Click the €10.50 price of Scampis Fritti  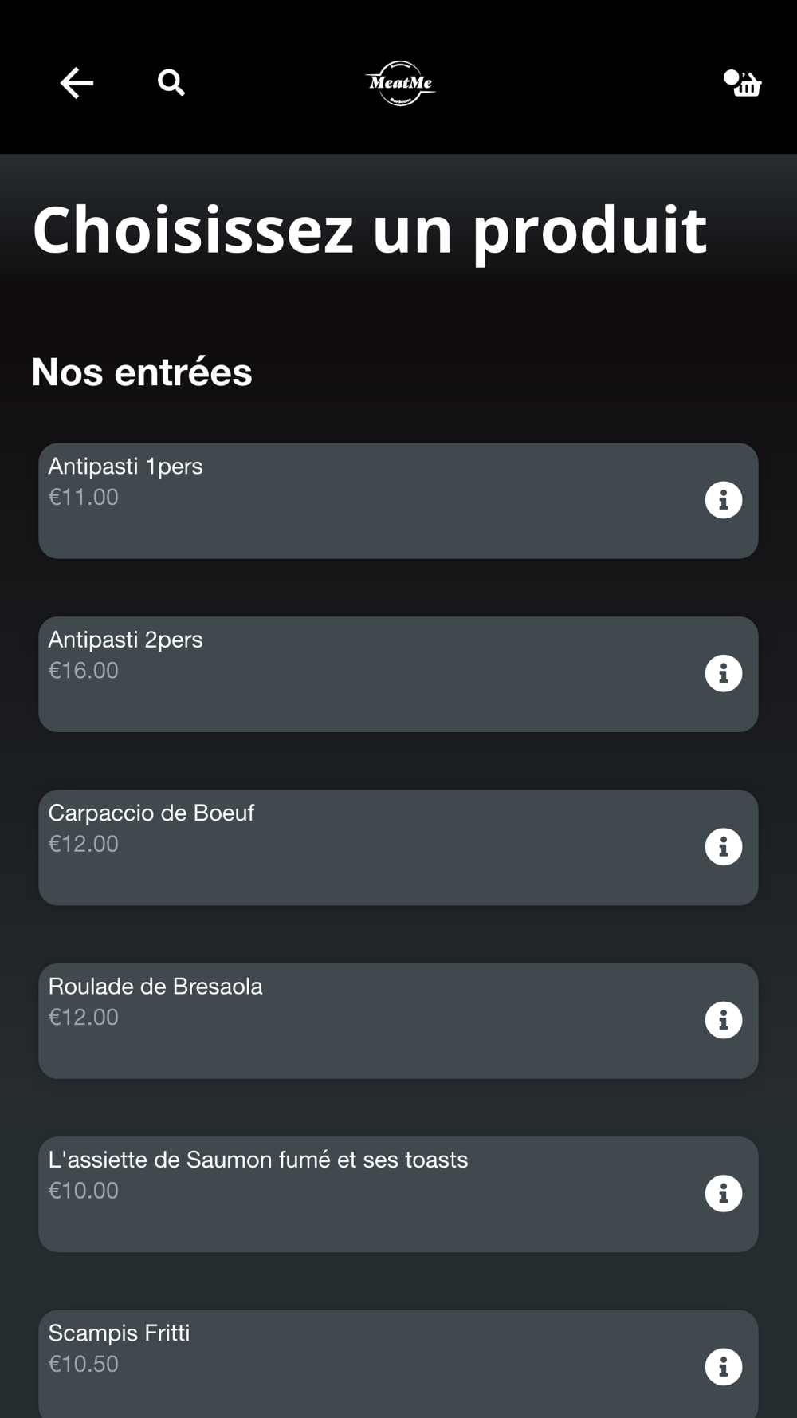[84, 1364]
